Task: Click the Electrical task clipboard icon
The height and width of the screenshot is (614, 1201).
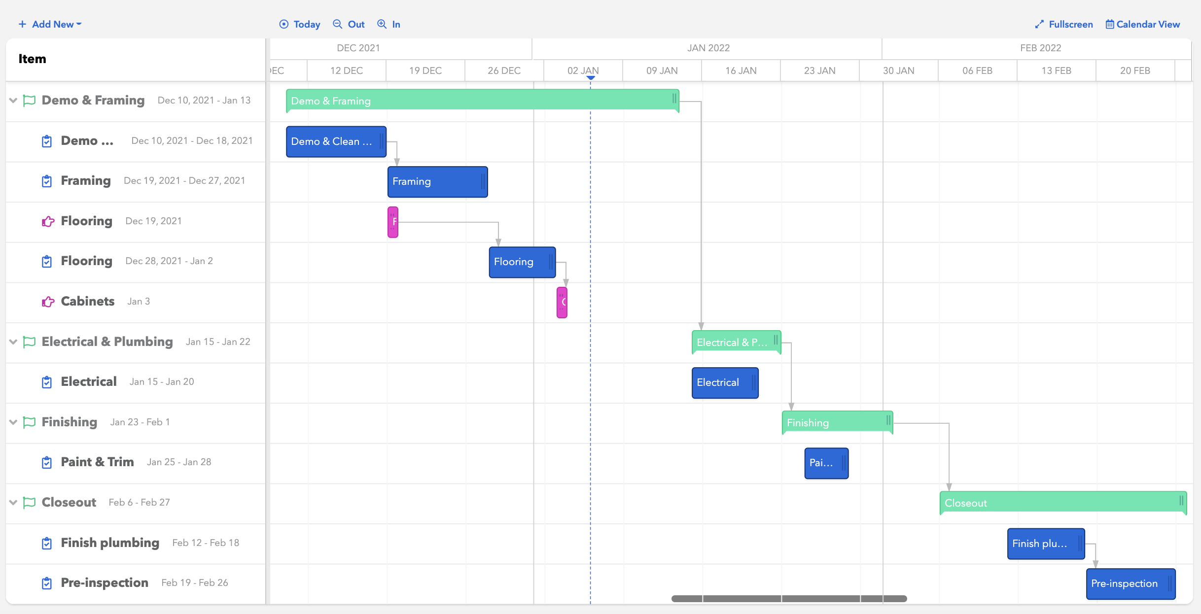Action: pyautogui.click(x=47, y=382)
